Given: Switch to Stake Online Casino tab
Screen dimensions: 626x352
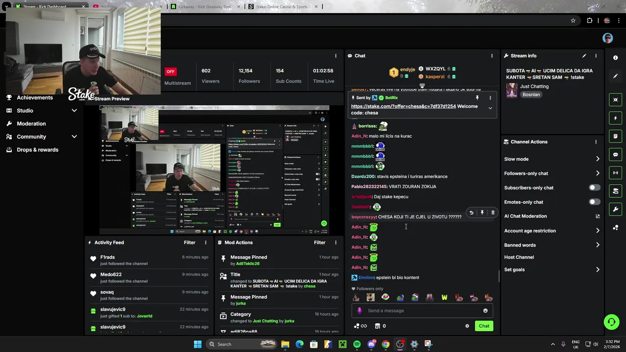Looking at the screenshot, I should pos(283,7).
